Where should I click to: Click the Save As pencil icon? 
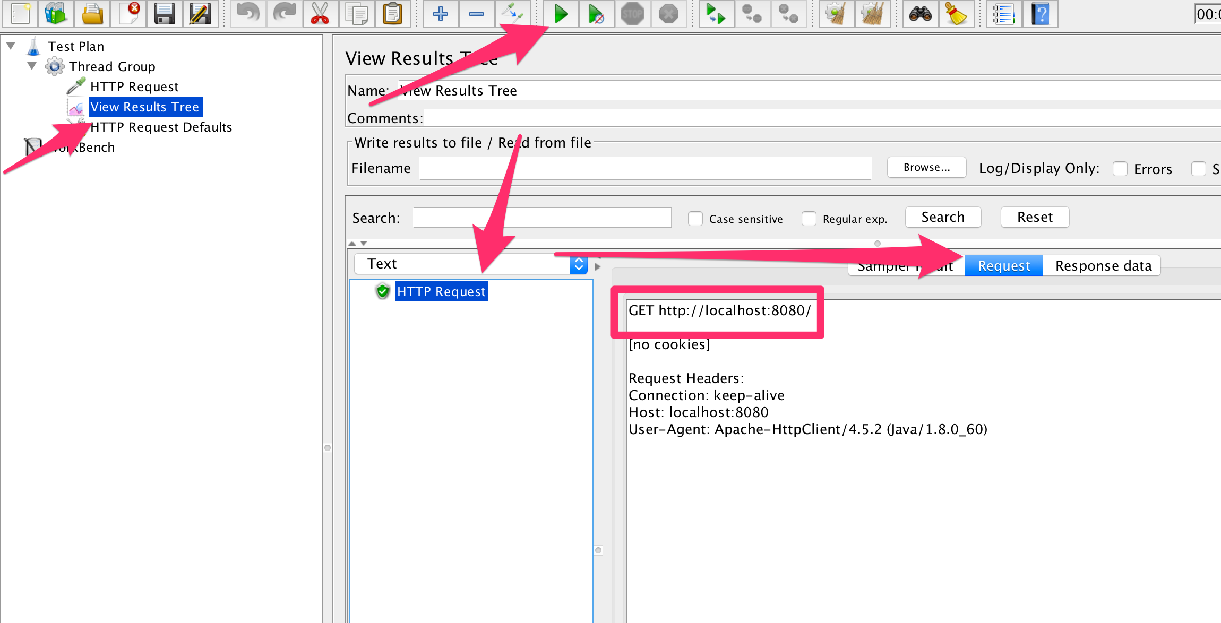(x=200, y=14)
